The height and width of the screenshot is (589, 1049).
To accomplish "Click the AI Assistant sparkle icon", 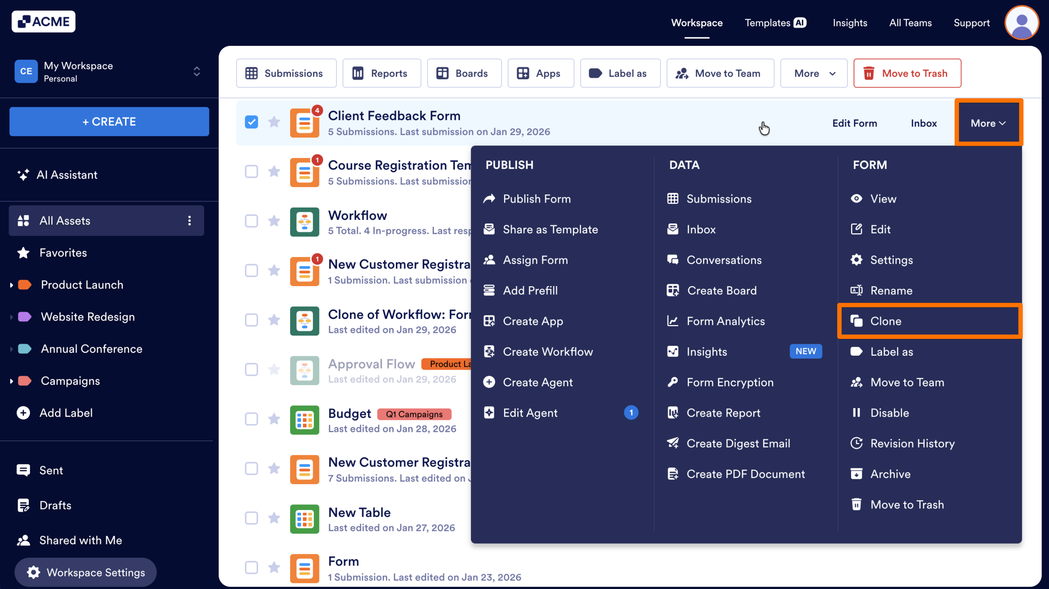I will pos(23,175).
